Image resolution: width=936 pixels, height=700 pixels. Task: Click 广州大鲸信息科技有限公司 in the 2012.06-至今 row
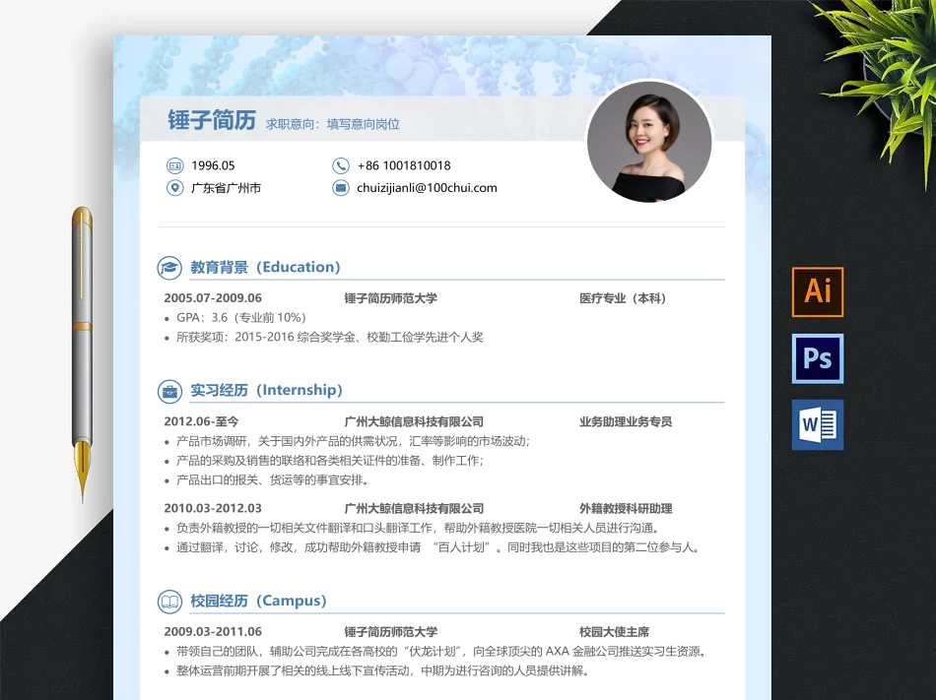coord(414,421)
